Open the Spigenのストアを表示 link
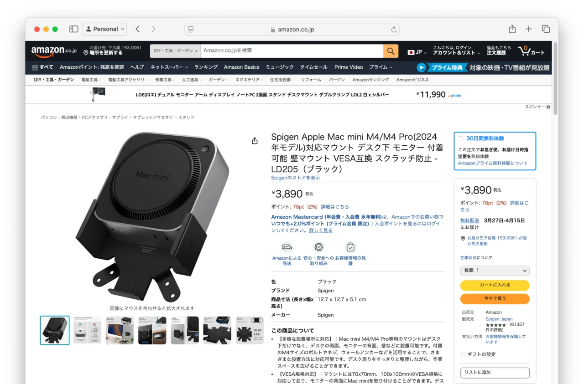Viewport: 584px width, 384px height. [296, 178]
